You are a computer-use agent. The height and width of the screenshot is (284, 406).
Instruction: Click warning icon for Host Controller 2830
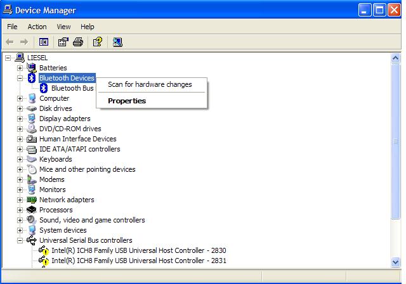point(44,250)
